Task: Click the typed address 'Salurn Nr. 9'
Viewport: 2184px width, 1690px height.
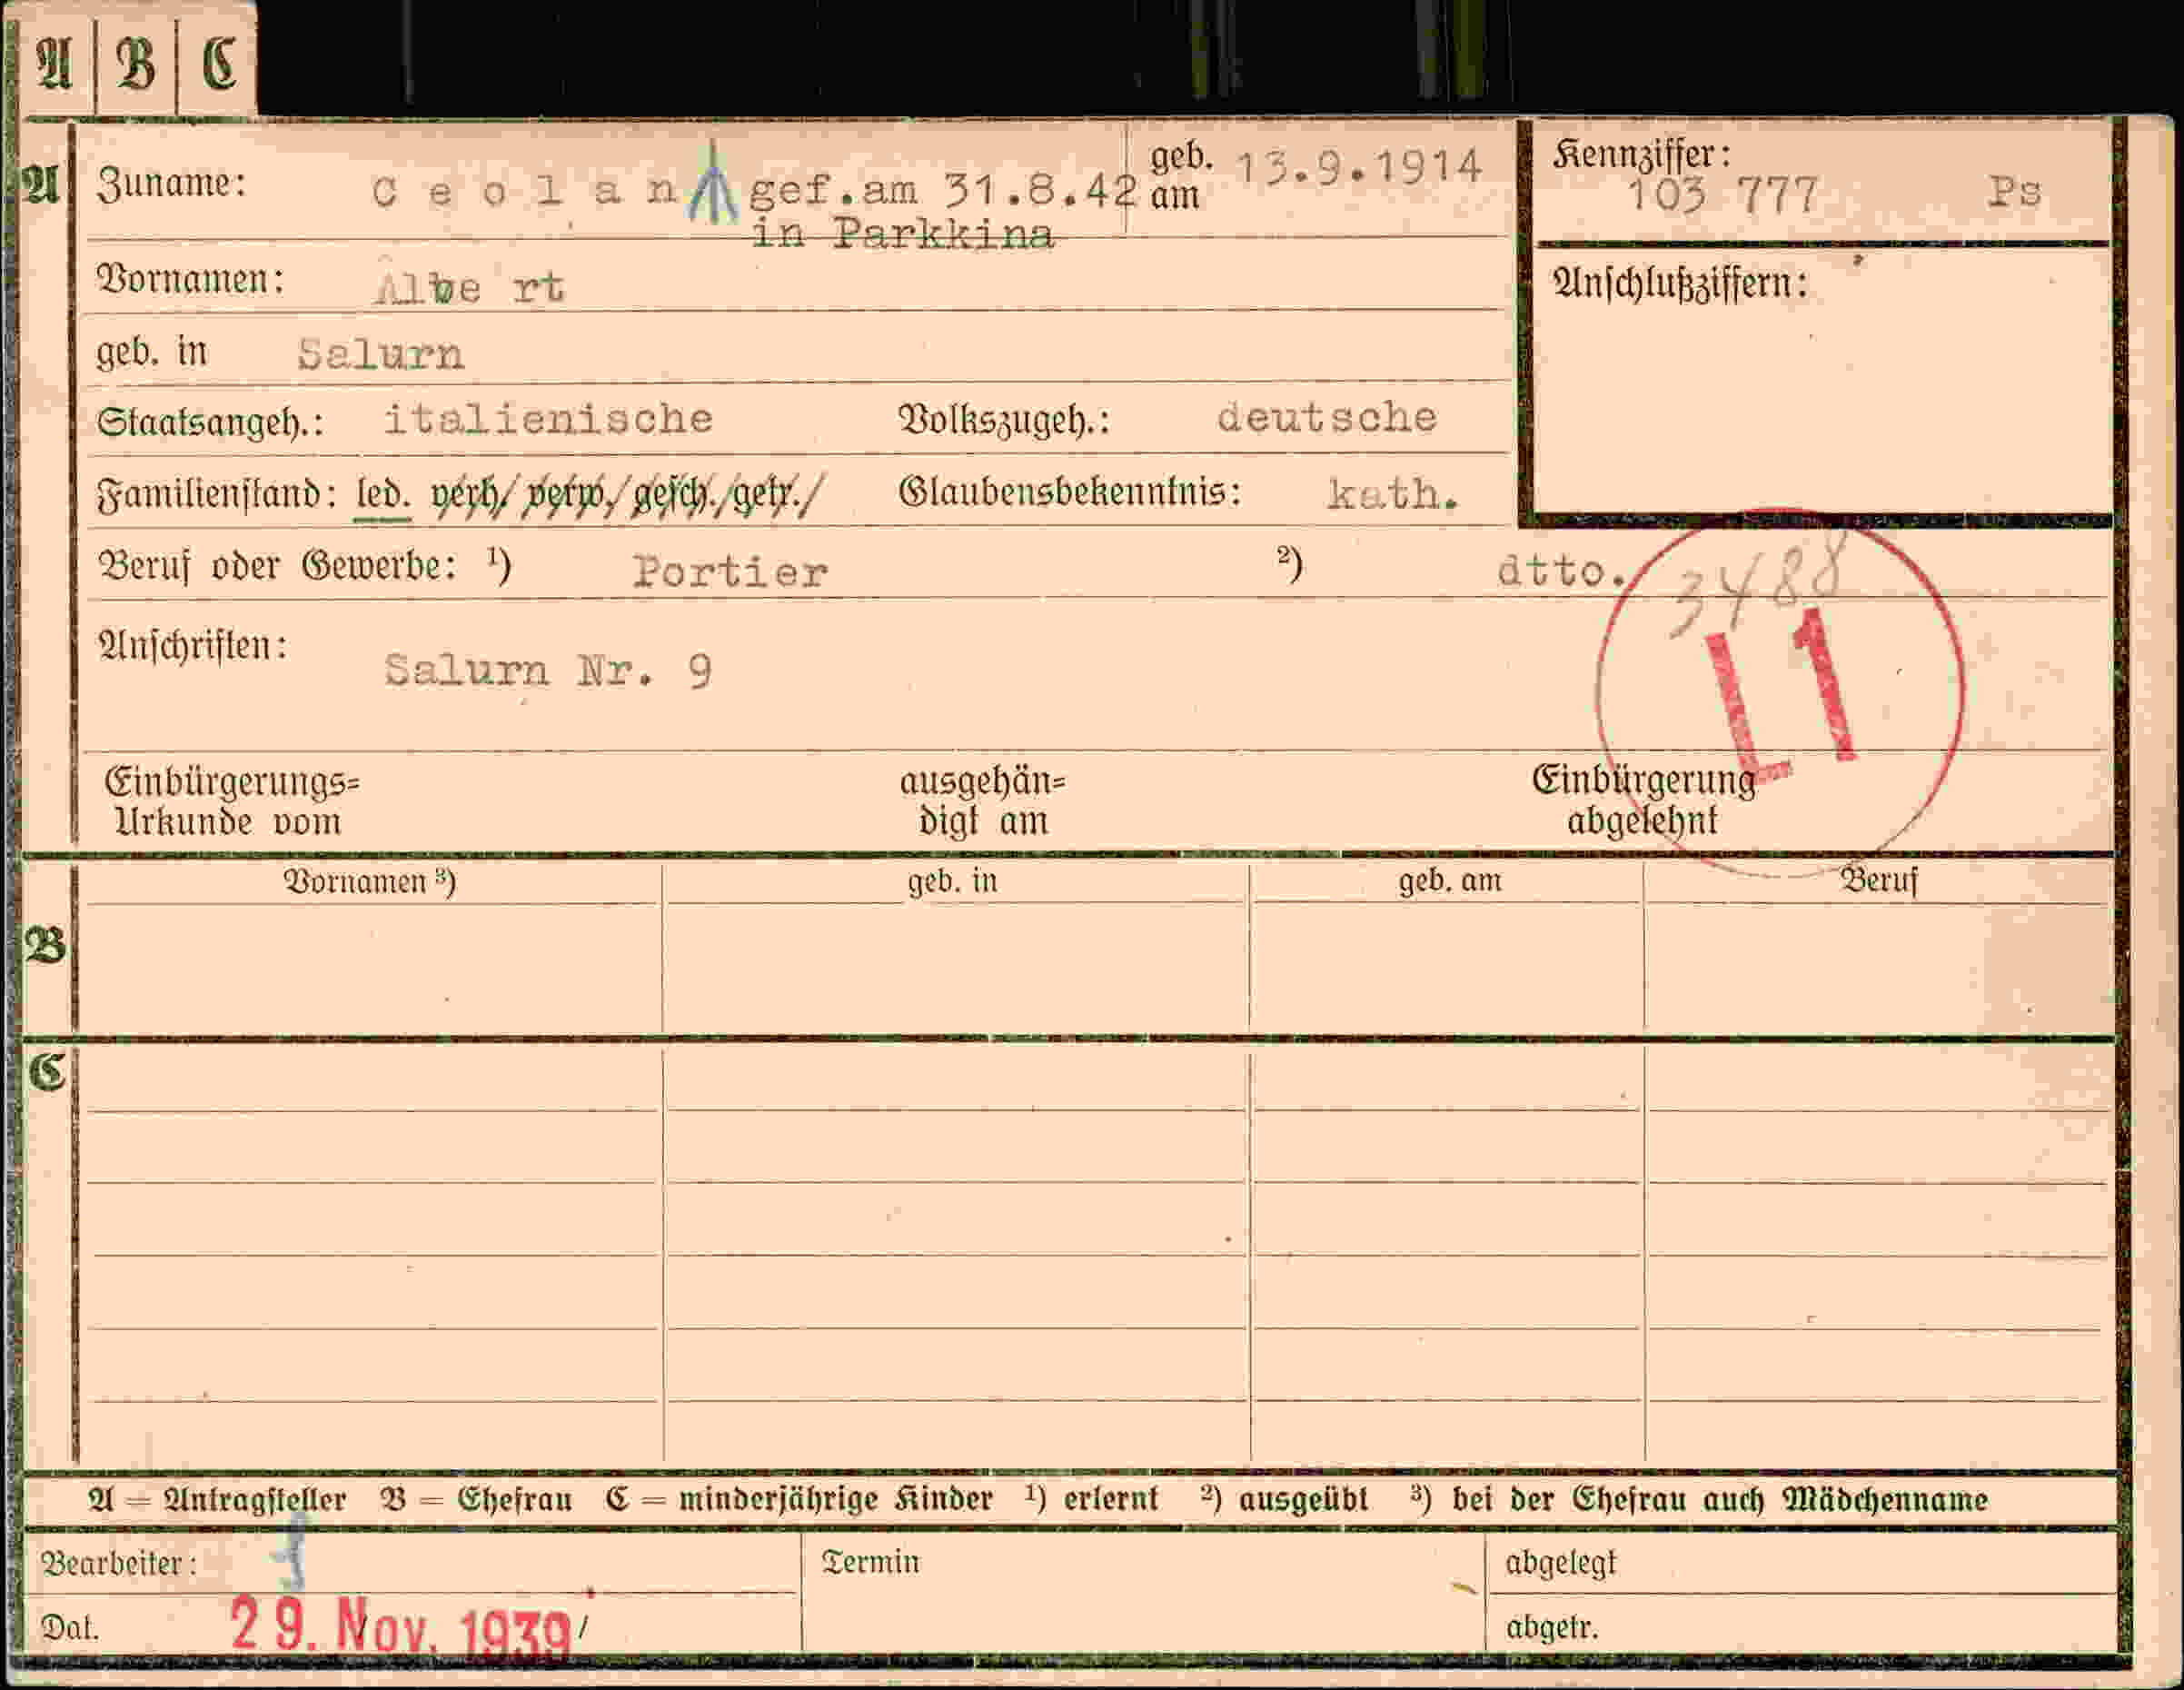Action: 548,671
